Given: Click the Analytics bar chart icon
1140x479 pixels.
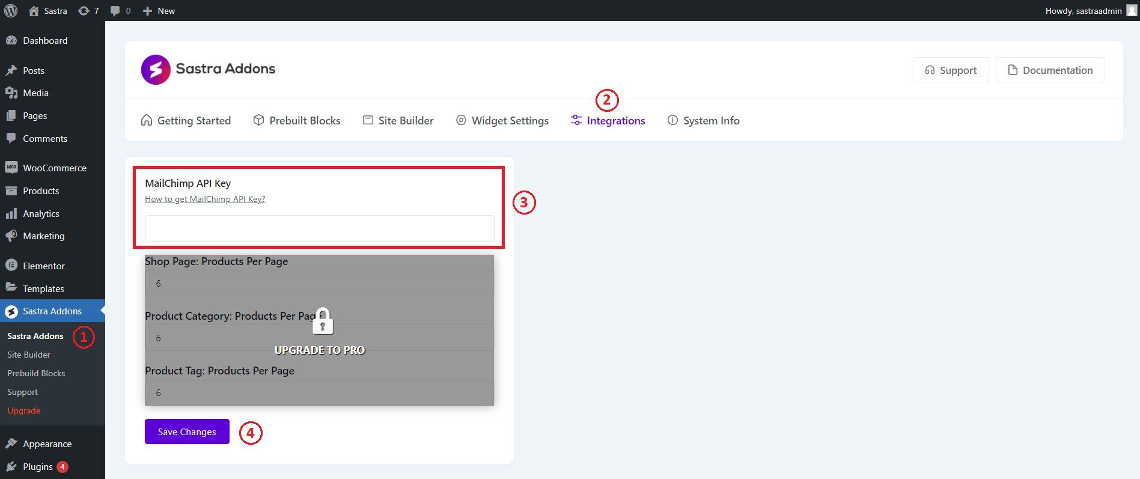Looking at the screenshot, I should tap(11, 213).
